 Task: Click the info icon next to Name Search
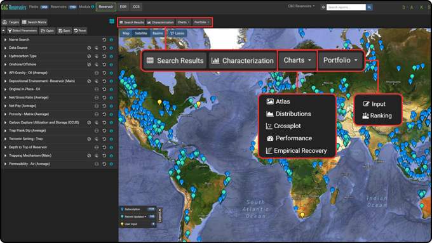(x=111, y=39)
